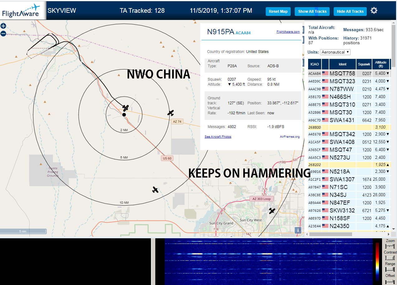This screenshot has width=397, height=285.
Task: Select the N34SJ table row
Action: click(349, 195)
